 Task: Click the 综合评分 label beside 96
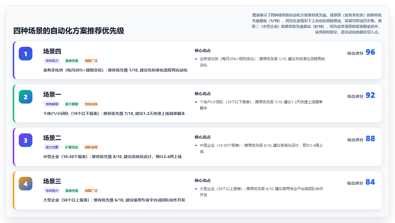pos(355,53)
